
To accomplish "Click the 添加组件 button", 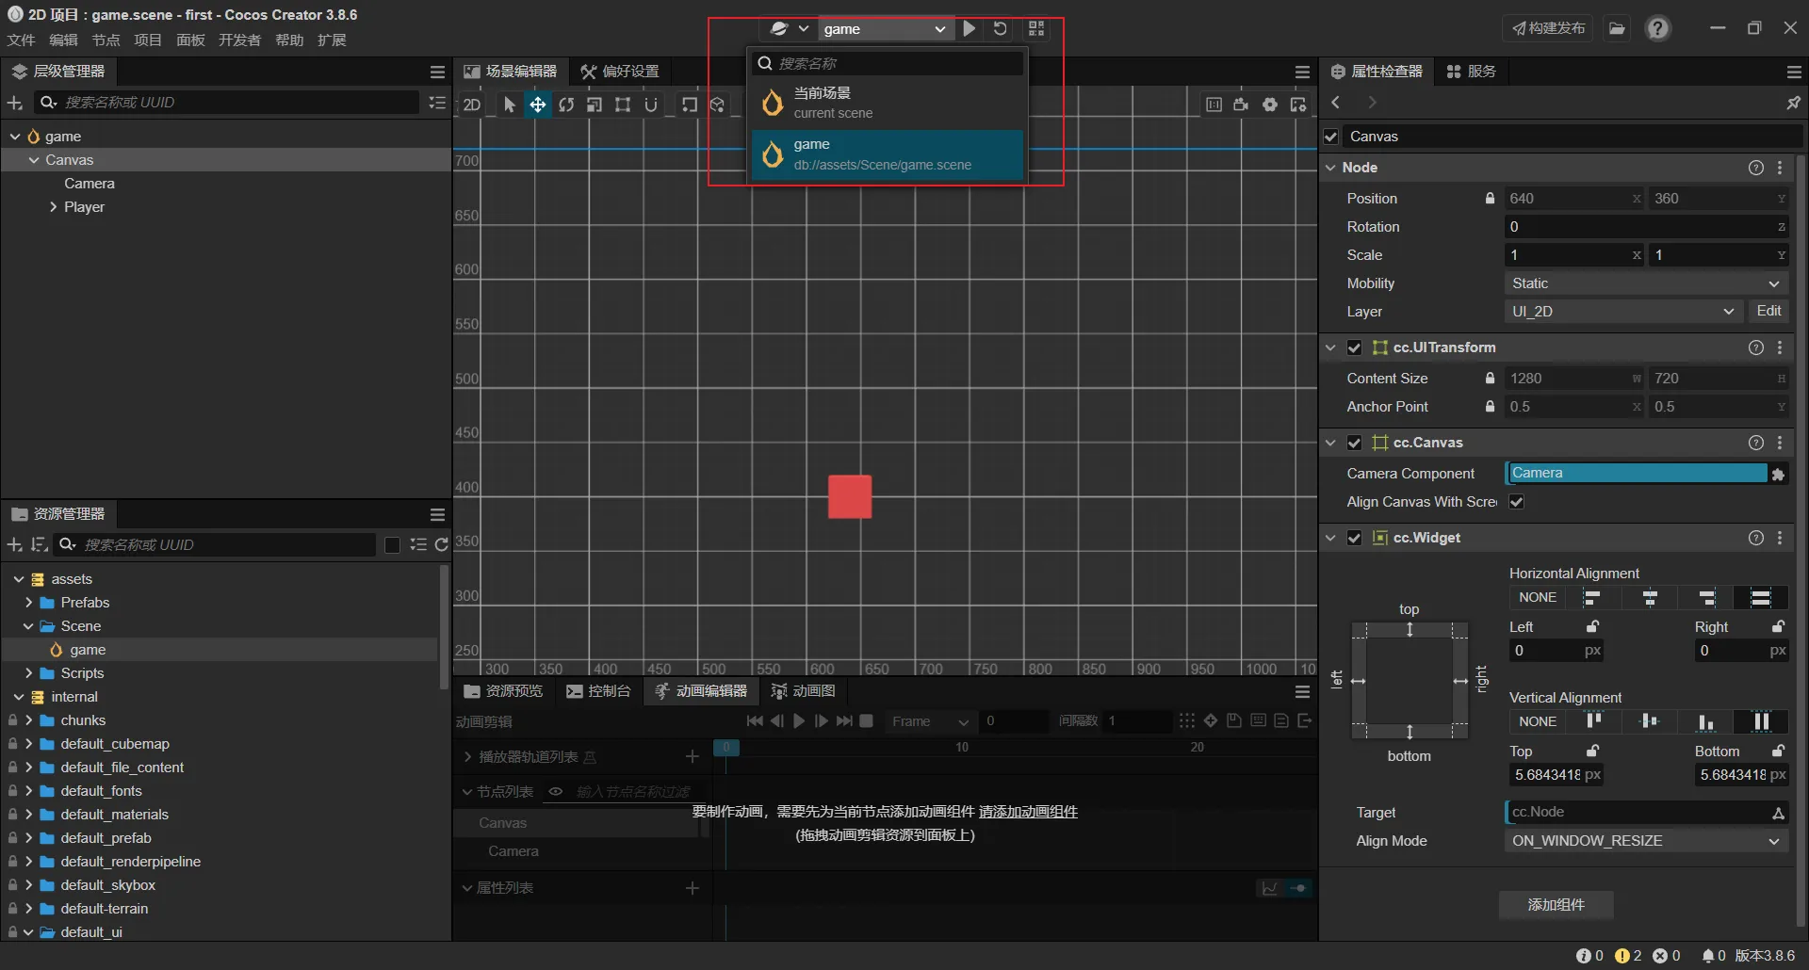I will click(x=1556, y=905).
